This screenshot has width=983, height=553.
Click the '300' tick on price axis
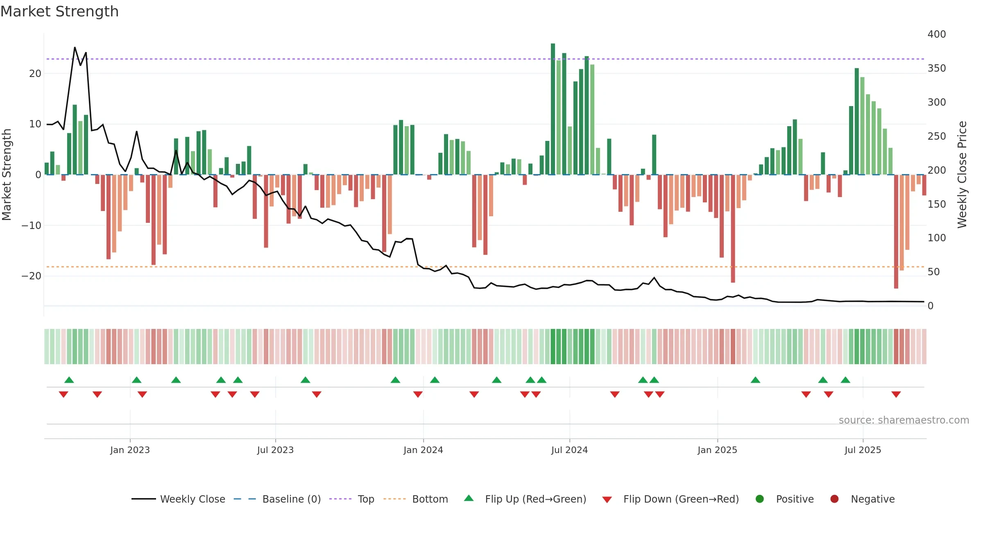coord(937,102)
